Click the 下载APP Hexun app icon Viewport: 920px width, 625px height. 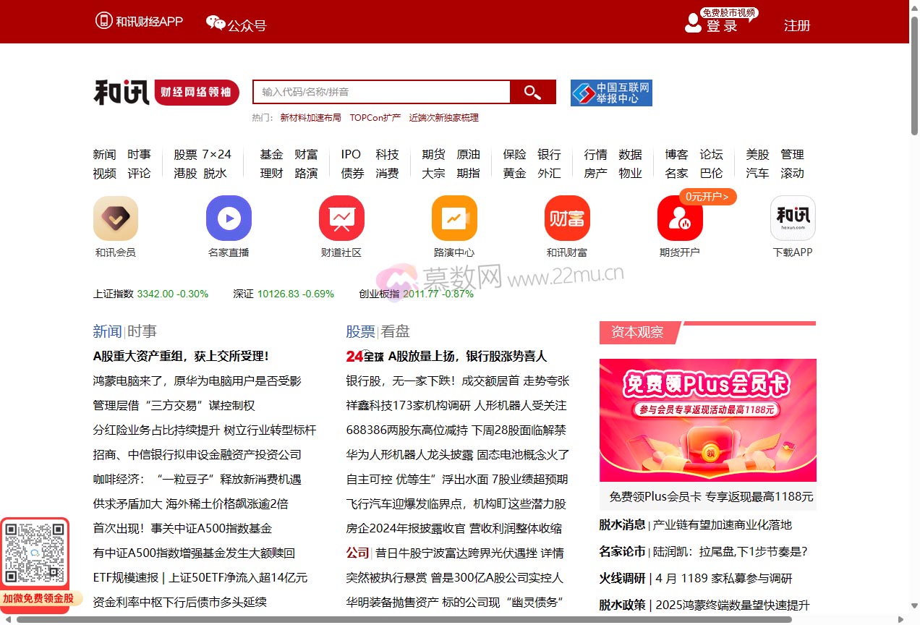point(792,218)
